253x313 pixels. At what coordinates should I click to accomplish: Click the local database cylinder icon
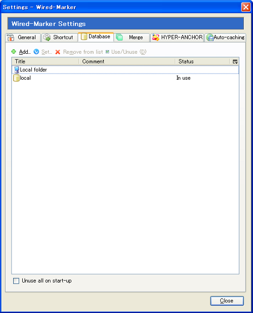pyautogui.click(x=16, y=78)
